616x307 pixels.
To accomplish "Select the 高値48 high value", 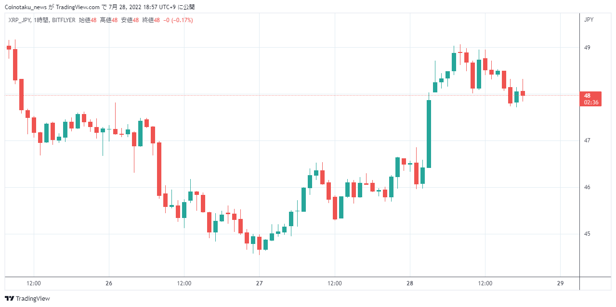I will coord(109,20).
